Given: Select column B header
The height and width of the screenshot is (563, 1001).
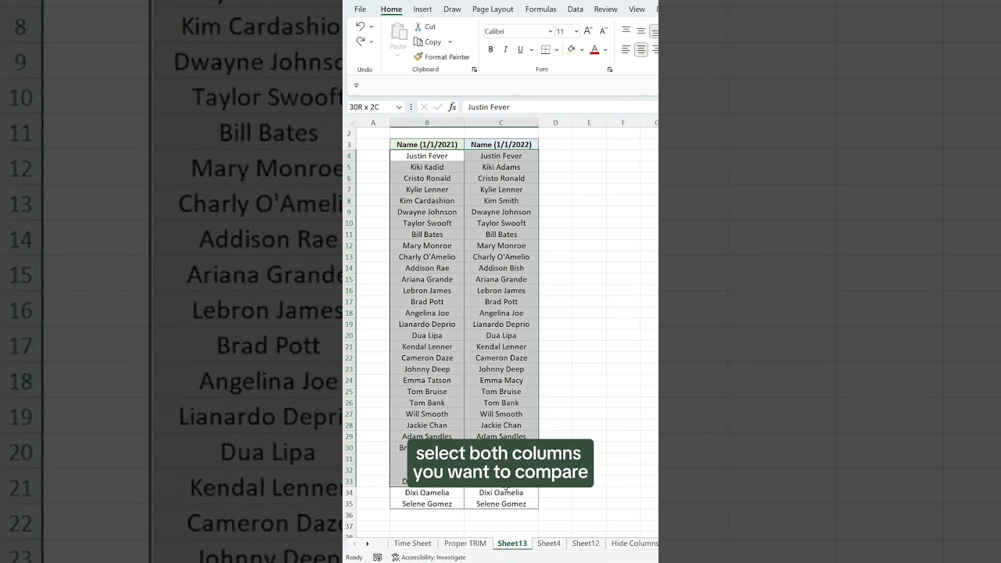Looking at the screenshot, I should coord(427,123).
